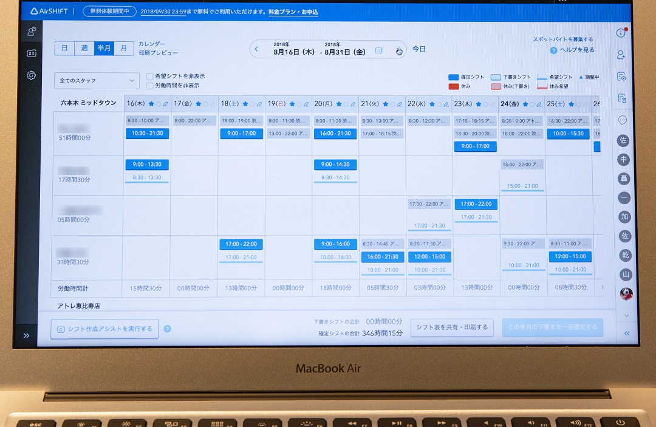Open the settings gear in sidebar
The width and height of the screenshot is (656, 427).
click(31, 75)
